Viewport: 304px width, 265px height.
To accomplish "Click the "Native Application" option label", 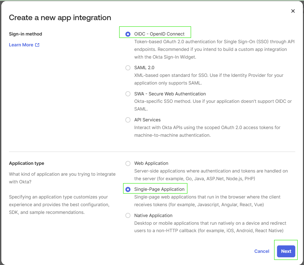I will tap(153, 216).
